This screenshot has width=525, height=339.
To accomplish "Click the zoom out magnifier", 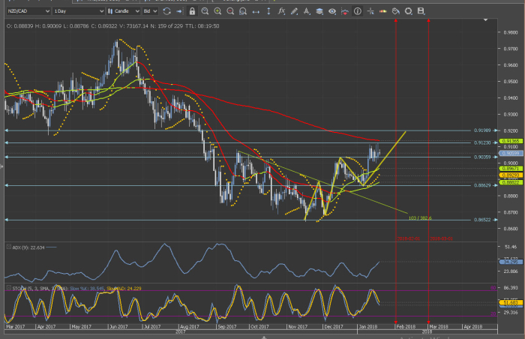I will (x=230, y=11).
